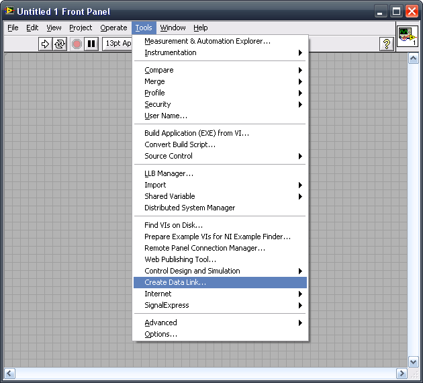Open the Window menu

click(x=173, y=28)
